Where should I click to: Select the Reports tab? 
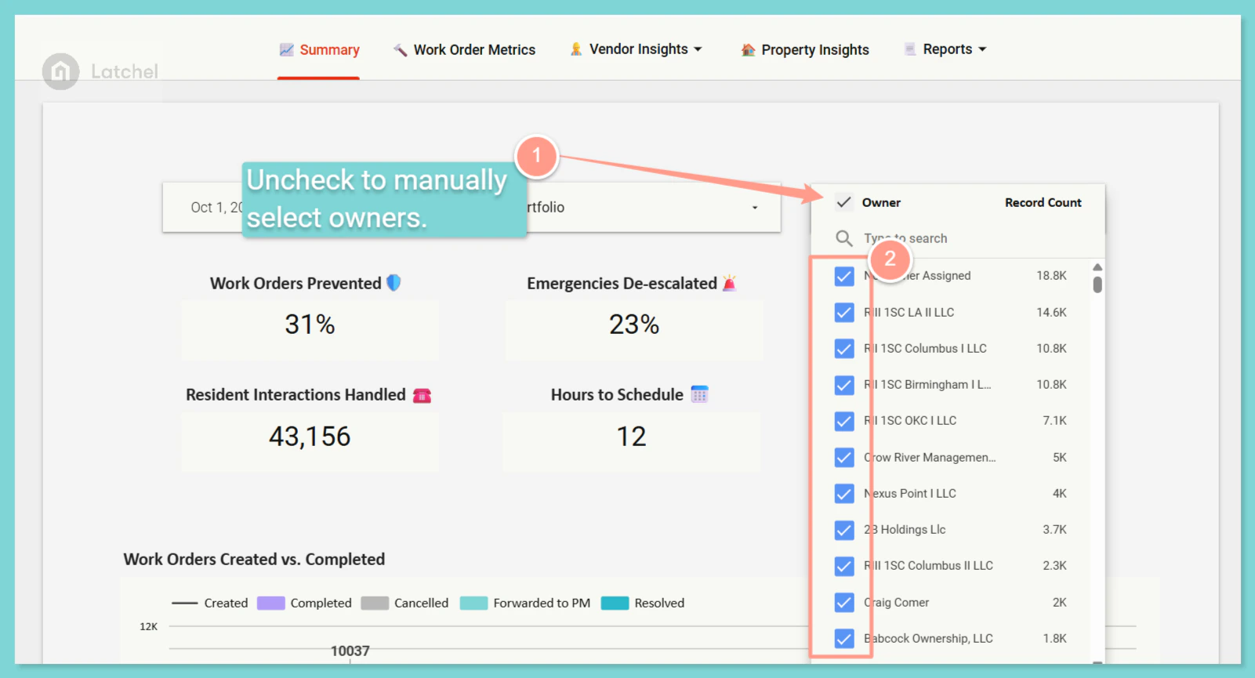click(945, 49)
